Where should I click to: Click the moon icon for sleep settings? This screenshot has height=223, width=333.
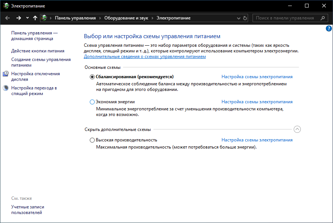click(x=6, y=88)
